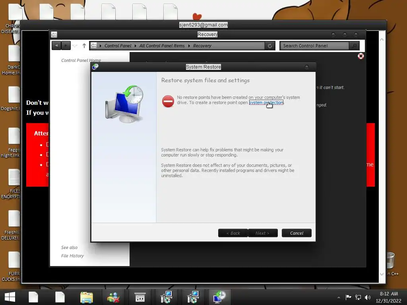Click the System Restore title bar icon
This screenshot has height=305, width=407.
[95, 67]
